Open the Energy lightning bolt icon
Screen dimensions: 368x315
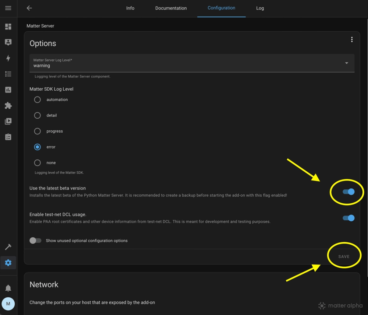8,58
